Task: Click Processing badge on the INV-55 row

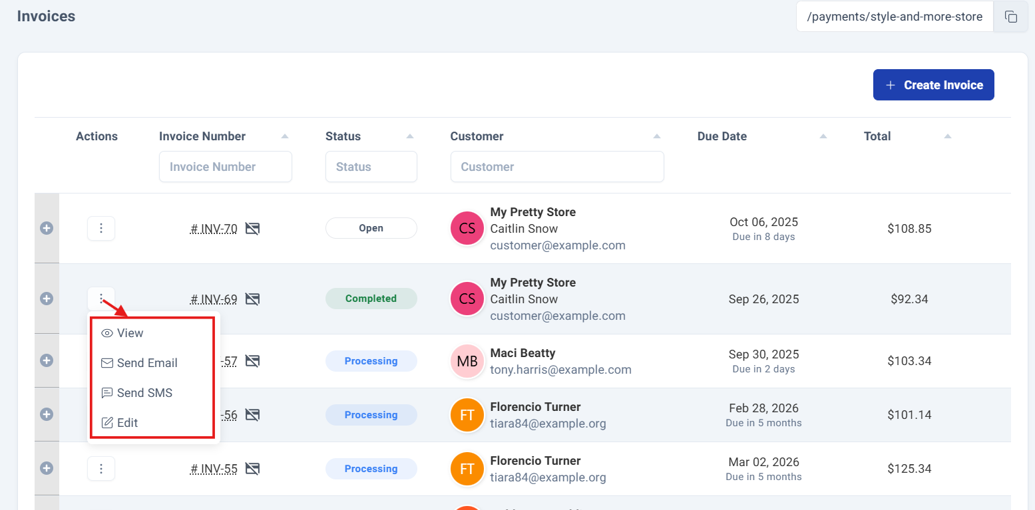Action: point(371,469)
